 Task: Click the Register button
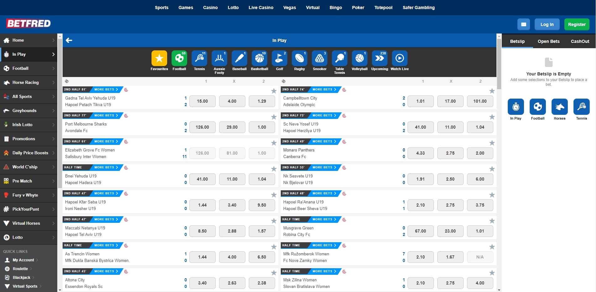tap(577, 24)
